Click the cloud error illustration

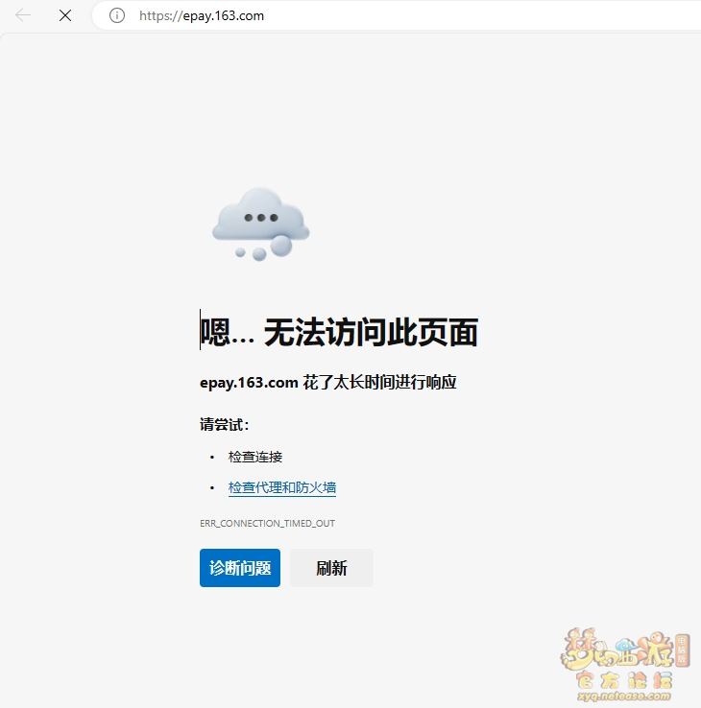tap(261, 224)
